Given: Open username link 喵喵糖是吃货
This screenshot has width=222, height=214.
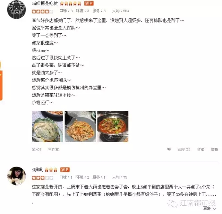Looking at the screenshot, I should coord(45,3).
